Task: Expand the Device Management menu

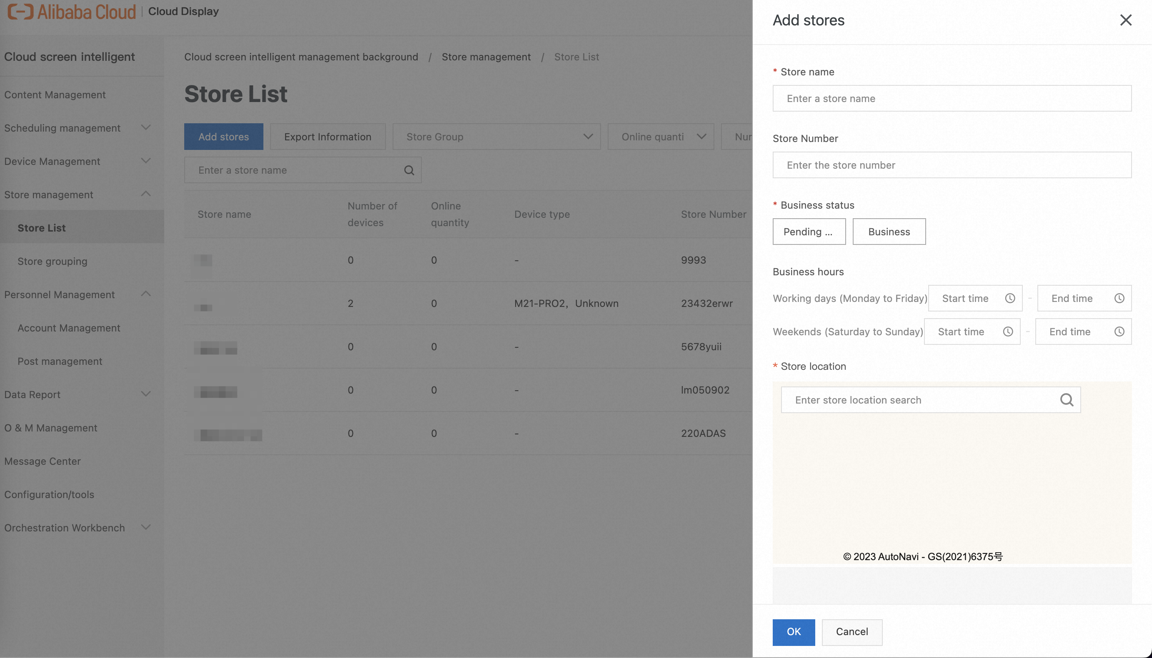Action: point(145,161)
